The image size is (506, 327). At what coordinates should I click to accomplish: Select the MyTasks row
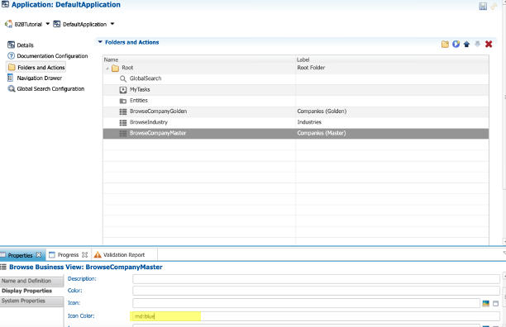(296, 89)
